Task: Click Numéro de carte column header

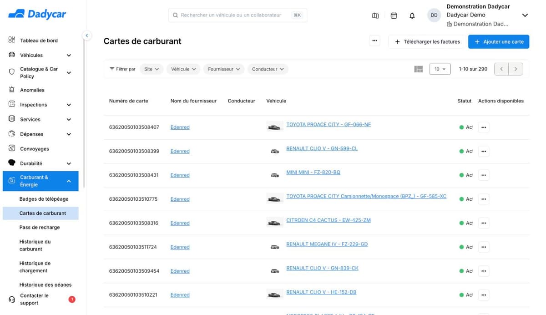Action: (x=128, y=101)
